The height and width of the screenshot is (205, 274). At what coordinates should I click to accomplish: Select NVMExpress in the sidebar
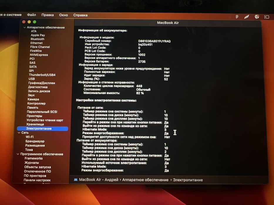click(39, 55)
